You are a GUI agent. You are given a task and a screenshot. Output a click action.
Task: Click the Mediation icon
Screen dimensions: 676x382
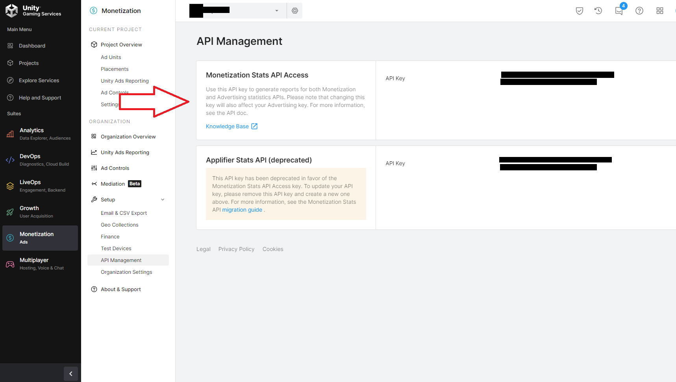tap(94, 184)
